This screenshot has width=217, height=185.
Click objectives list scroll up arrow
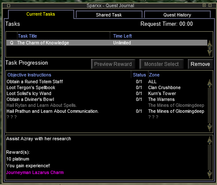point(210,83)
